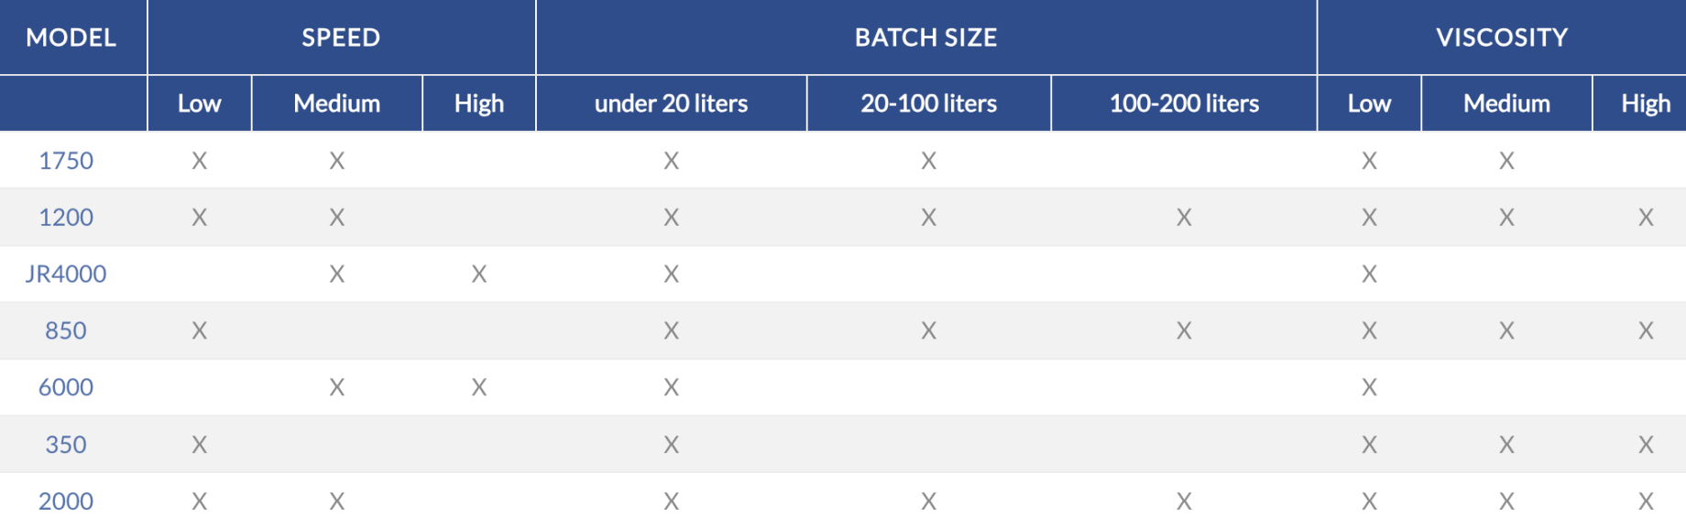Open the 350 model link

pyautogui.click(x=66, y=445)
